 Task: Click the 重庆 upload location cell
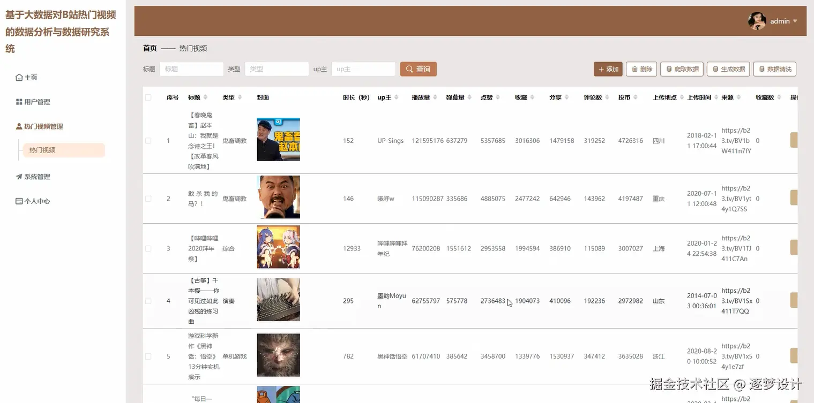659,199
